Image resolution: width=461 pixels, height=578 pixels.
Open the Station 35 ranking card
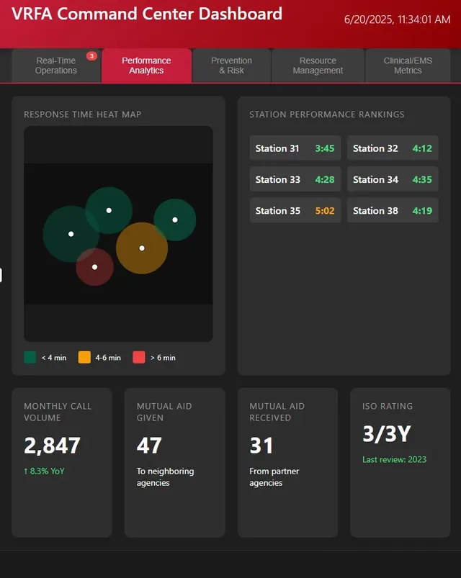click(295, 211)
